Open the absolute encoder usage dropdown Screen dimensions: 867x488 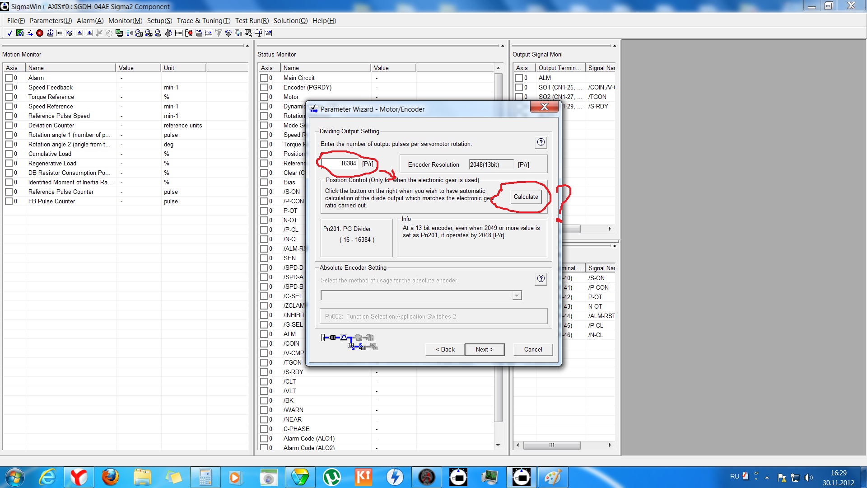coord(517,296)
